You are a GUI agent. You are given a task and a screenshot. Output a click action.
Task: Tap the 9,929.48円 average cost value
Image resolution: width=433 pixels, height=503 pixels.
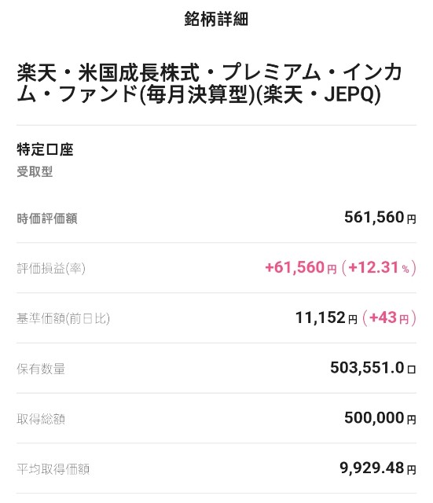pos(378,468)
